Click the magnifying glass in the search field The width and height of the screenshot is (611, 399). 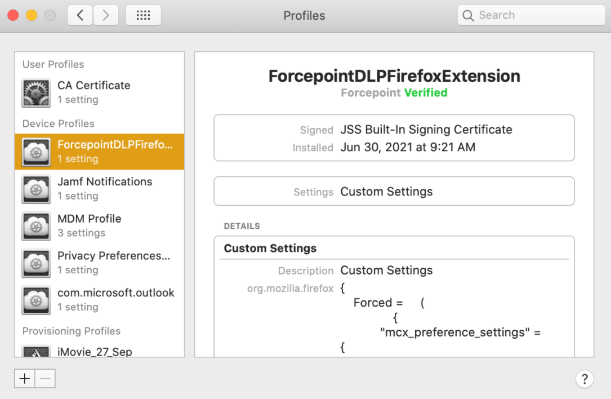pyautogui.click(x=468, y=15)
